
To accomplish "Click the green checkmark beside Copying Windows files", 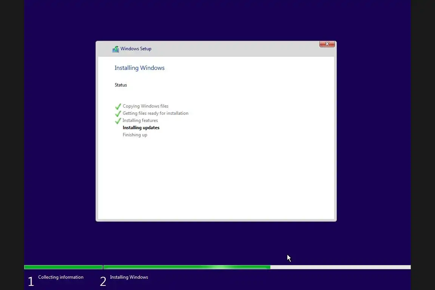I will (118, 106).
